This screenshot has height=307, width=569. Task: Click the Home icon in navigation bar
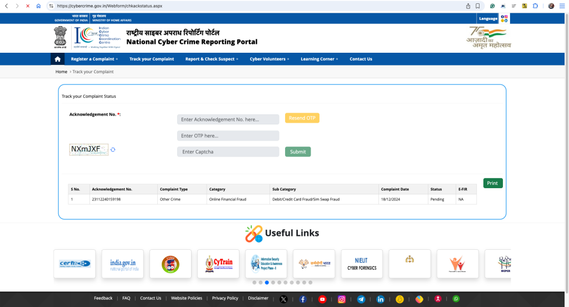click(x=57, y=59)
